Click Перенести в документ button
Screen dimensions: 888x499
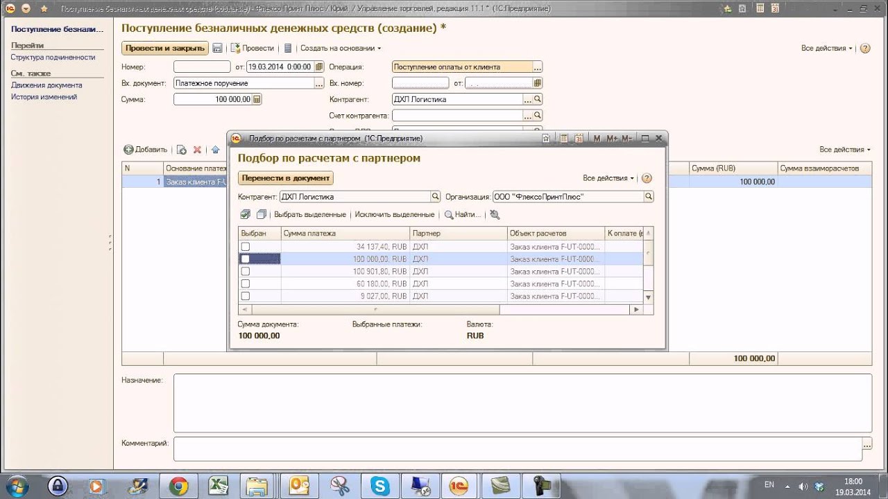[286, 178]
